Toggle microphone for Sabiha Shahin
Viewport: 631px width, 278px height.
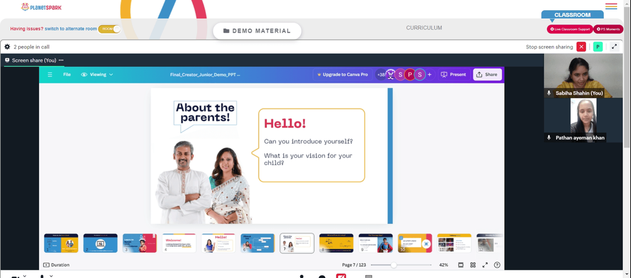coord(548,93)
